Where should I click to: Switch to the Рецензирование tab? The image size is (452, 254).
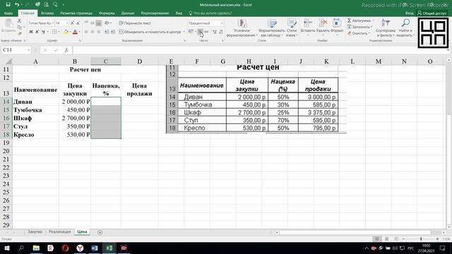155,13
